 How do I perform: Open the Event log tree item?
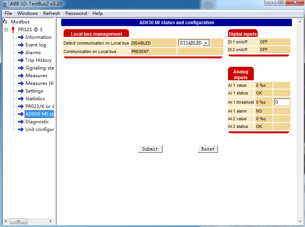36,45
